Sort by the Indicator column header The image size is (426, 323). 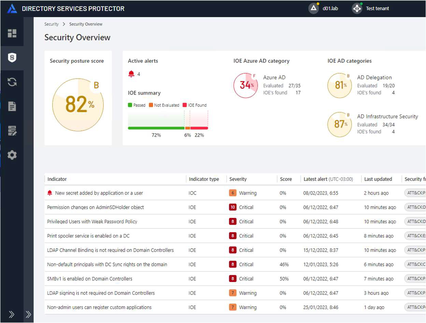pyautogui.click(x=57, y=179)
